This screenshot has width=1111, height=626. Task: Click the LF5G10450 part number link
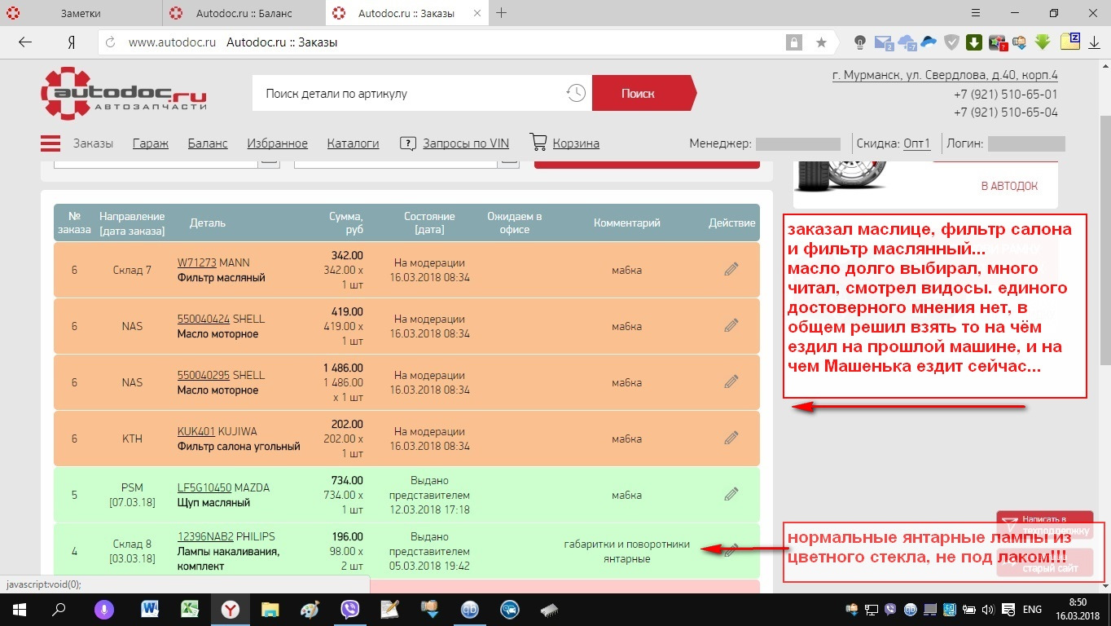point(204,487)
